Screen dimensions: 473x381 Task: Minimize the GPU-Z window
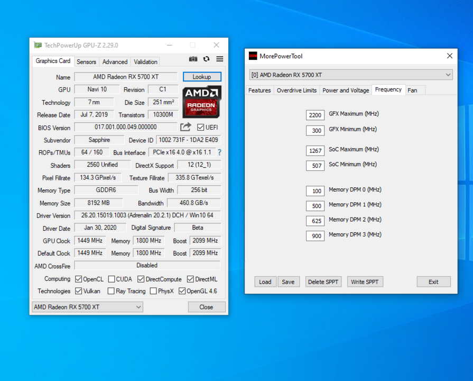click(170, 46)
